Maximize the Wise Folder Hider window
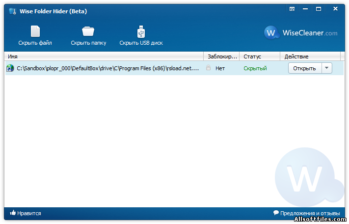 click(319, 9)
